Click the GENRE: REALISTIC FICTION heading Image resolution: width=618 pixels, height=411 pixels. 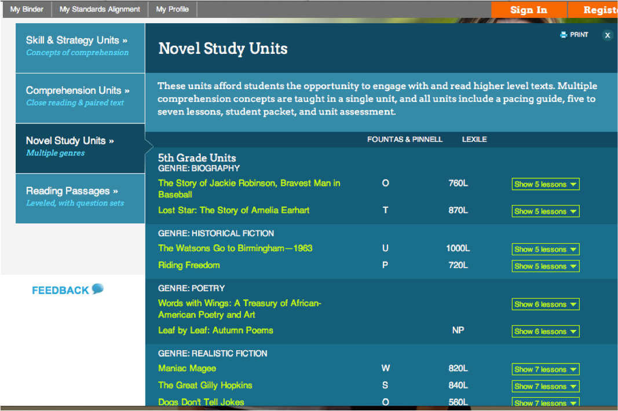coord(213,354)
